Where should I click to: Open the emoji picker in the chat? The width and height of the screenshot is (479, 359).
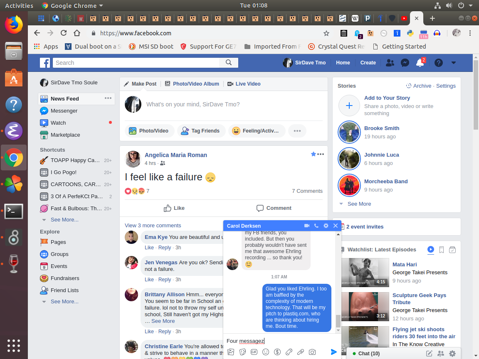266,352
